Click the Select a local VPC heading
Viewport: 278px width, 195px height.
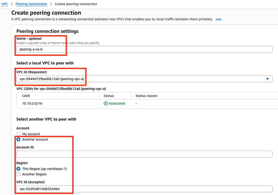coord(45,63)
